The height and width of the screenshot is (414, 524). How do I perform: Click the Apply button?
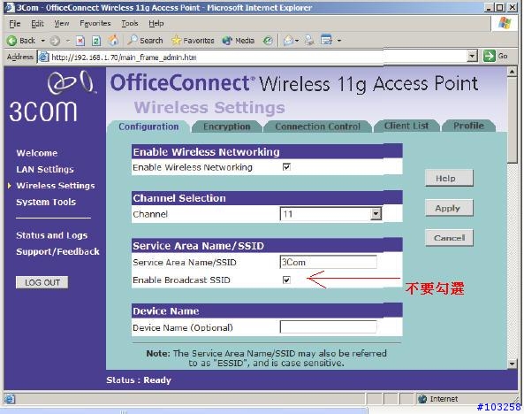point(449,208)
